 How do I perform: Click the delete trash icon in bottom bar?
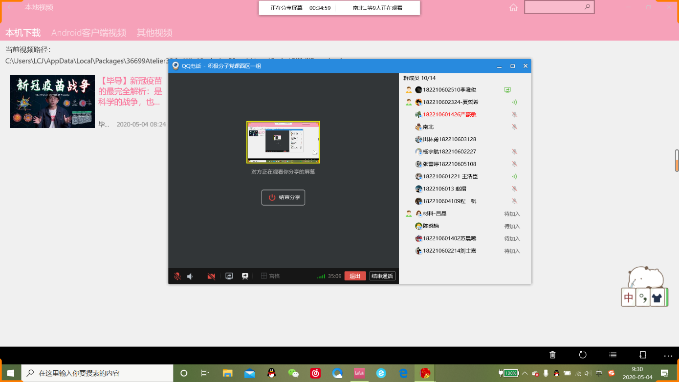pyautogui.click(x=552, y=355)
